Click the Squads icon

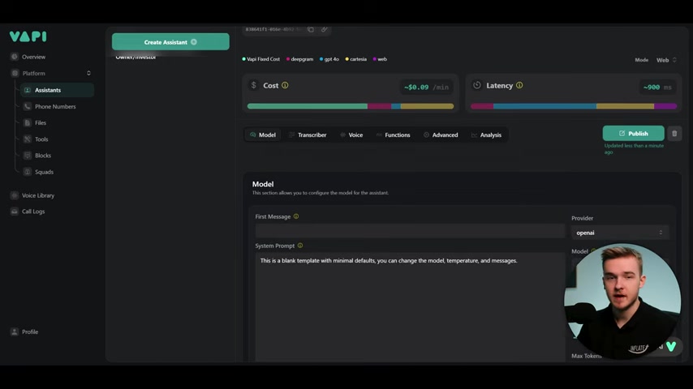[28, 172]
